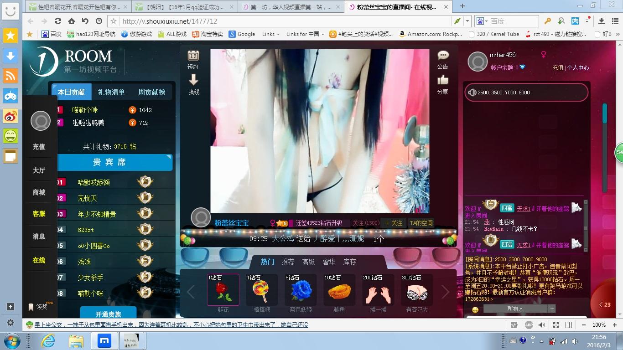Toggle the ABP ad blocker
This screenshot has width=623, height=350.
click(529, 325)
